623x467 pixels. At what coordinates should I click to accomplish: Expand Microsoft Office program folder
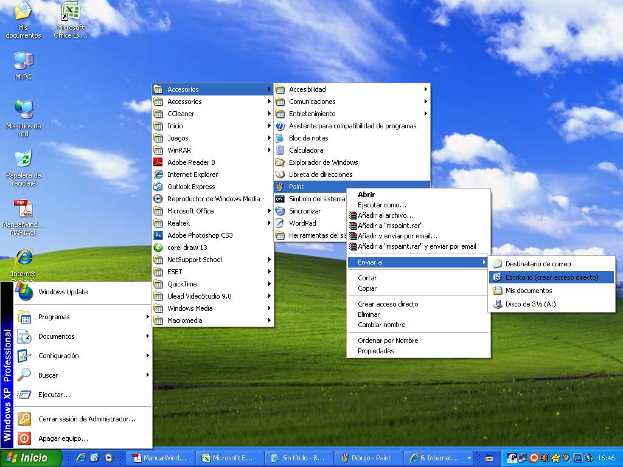coord(213,211)
